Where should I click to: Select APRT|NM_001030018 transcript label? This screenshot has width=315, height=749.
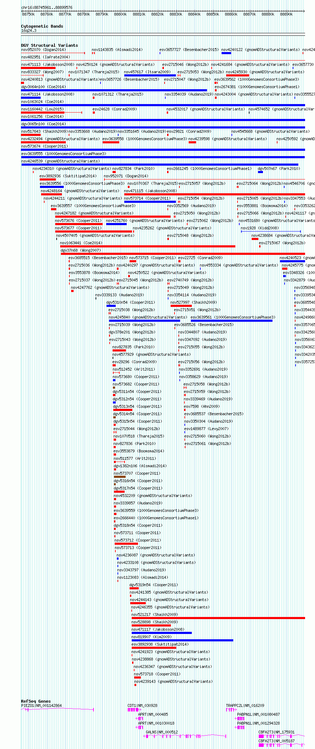[x=156, y=723]
